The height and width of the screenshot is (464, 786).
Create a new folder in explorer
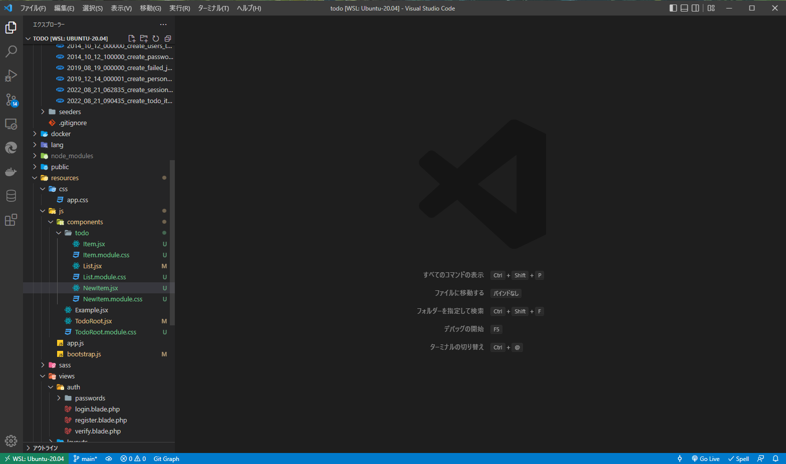(144, 39)
